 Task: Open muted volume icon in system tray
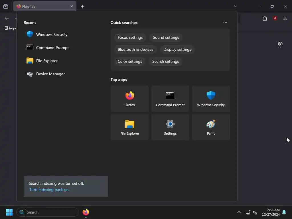pyautogui.click(x=255, y=212)
